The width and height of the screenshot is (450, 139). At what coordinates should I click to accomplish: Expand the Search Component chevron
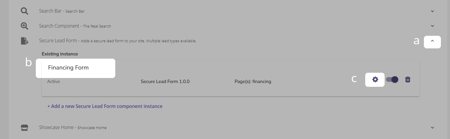point(432,26)
